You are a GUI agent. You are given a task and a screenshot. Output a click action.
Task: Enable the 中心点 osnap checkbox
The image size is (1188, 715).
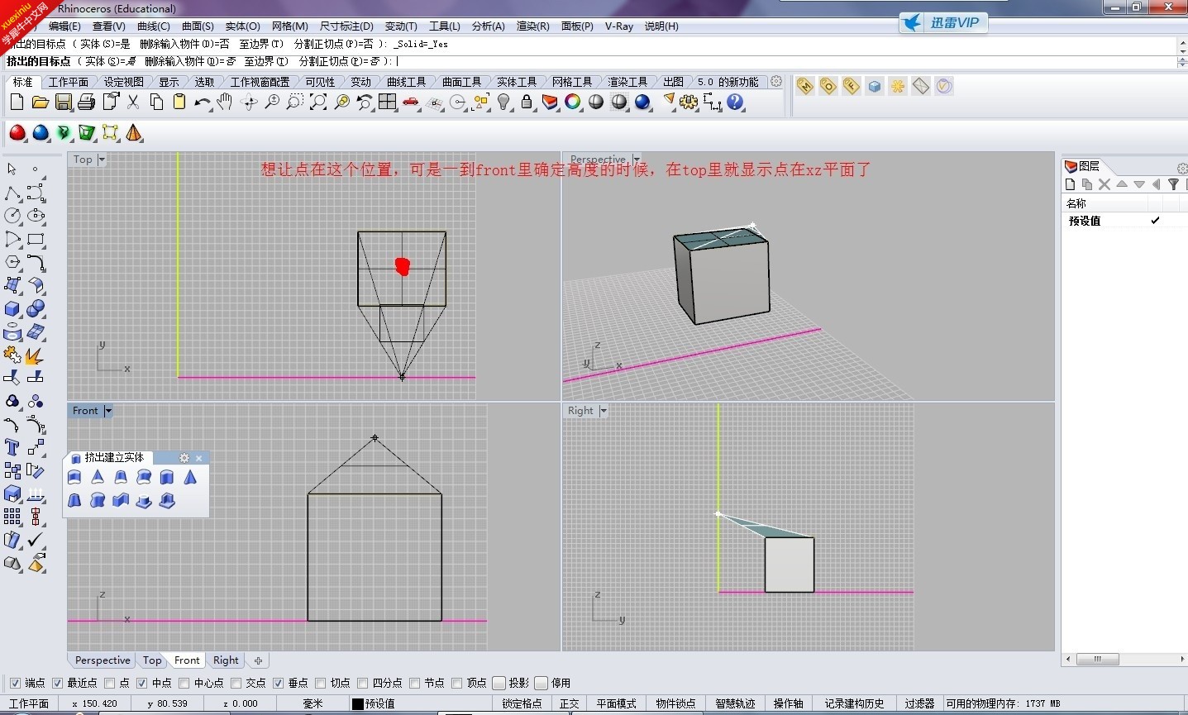(184, 683)
